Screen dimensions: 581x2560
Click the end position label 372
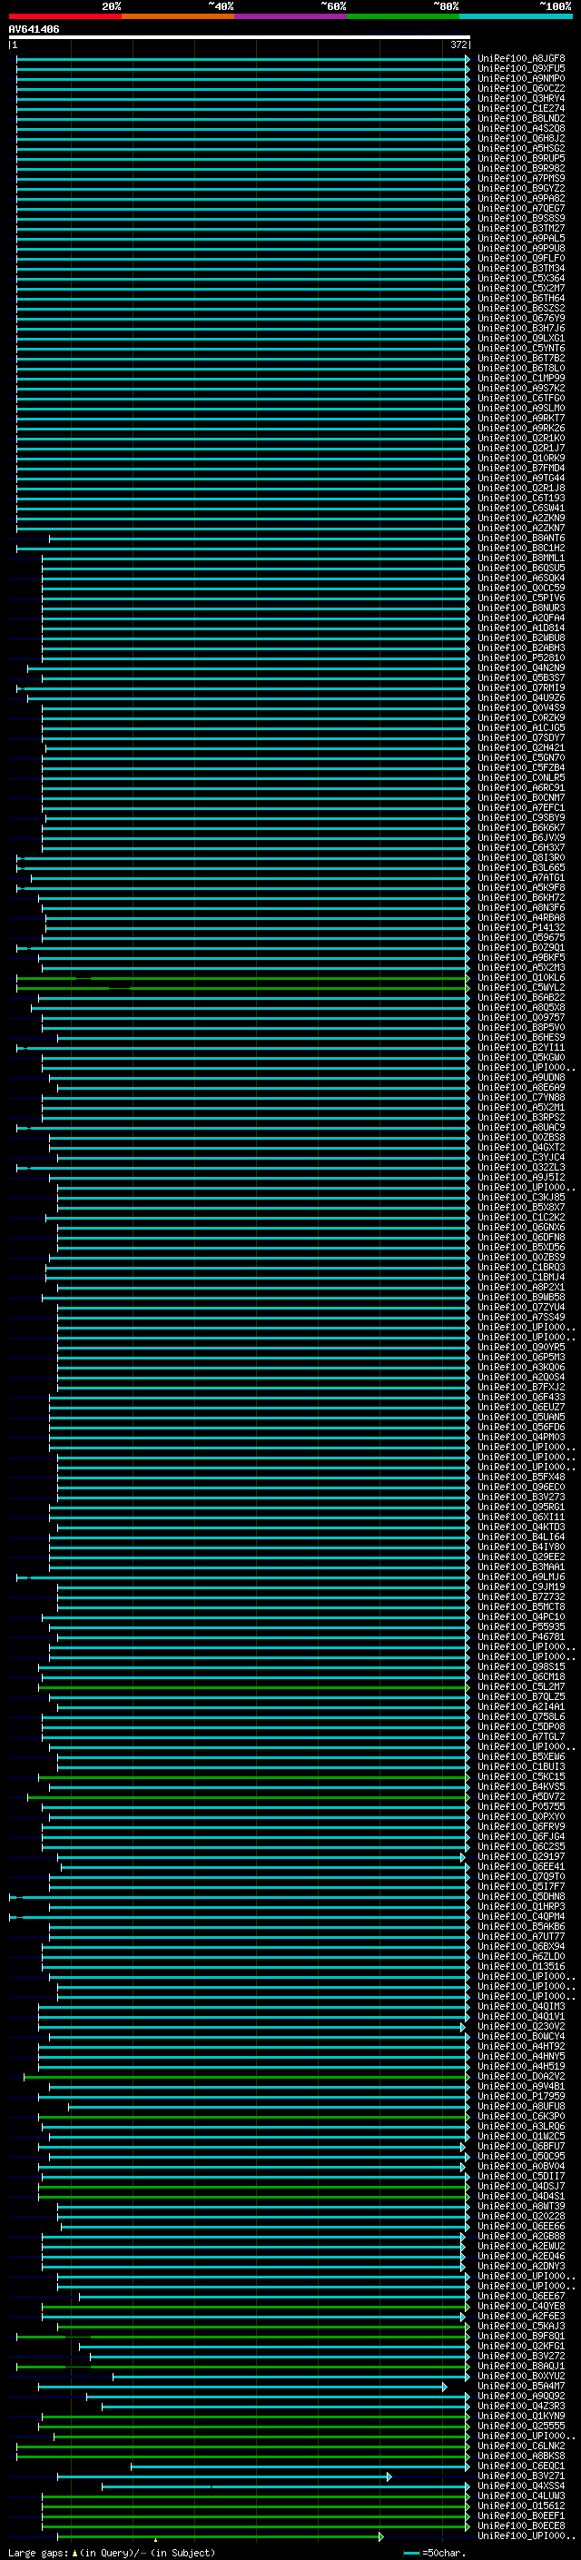(458, 44)
